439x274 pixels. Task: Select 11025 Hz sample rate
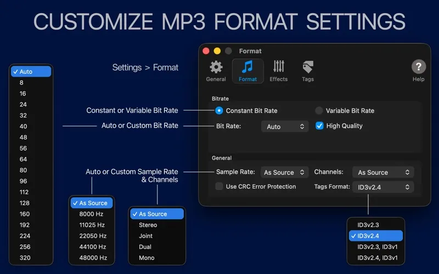coord(92,225)
